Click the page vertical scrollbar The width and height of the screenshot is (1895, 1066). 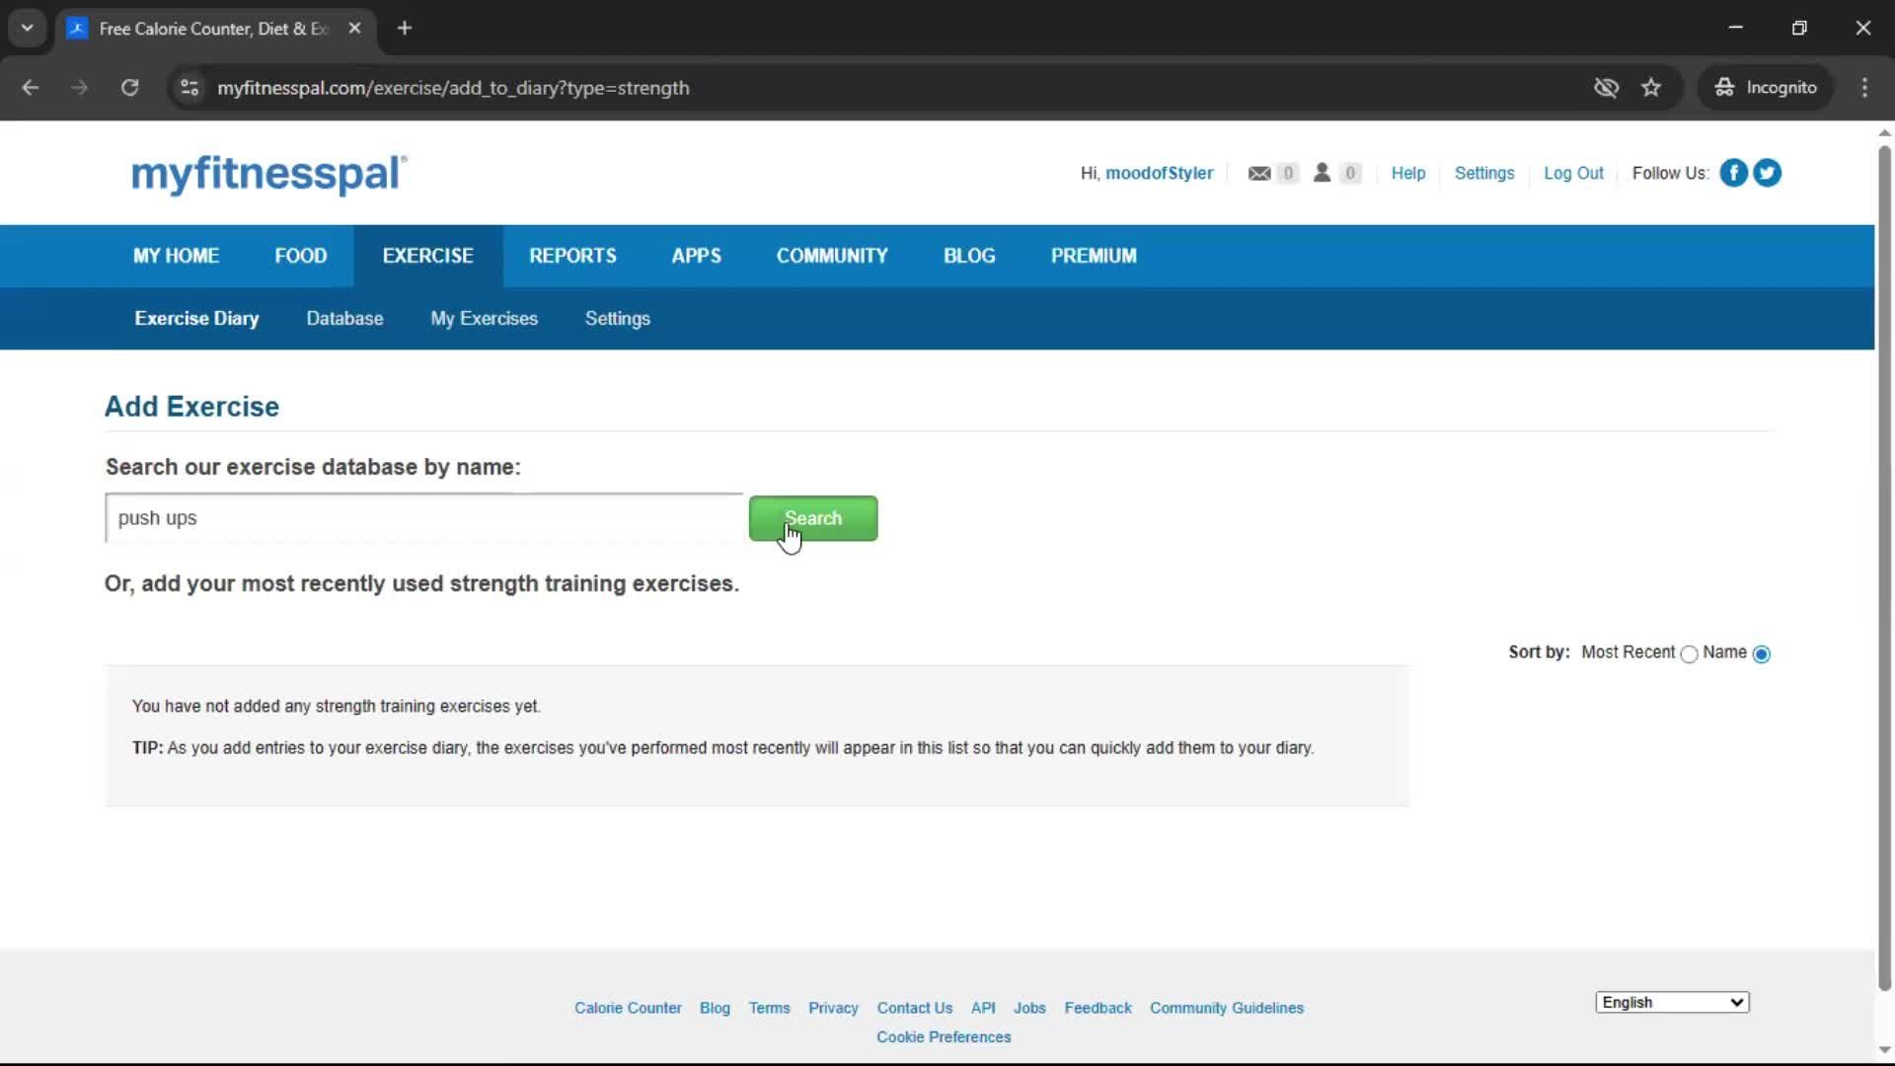coord(1884,568)
